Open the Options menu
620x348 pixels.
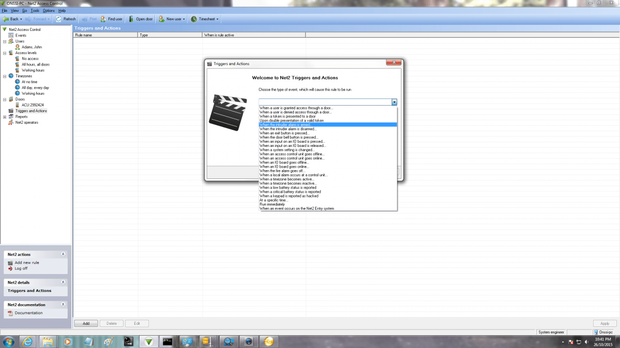pyautogui.click(x=49, y=10)
